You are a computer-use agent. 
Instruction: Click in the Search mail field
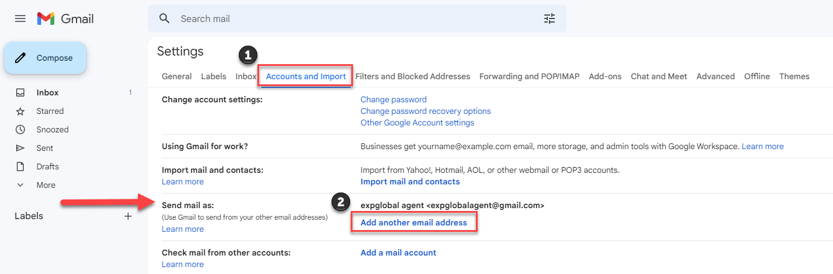click(348, 18)
